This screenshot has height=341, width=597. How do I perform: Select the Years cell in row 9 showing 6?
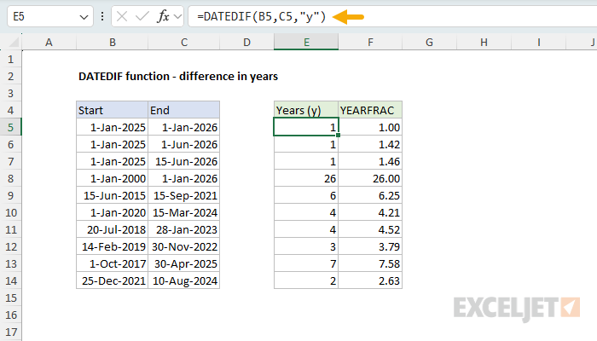coord(306,195)
